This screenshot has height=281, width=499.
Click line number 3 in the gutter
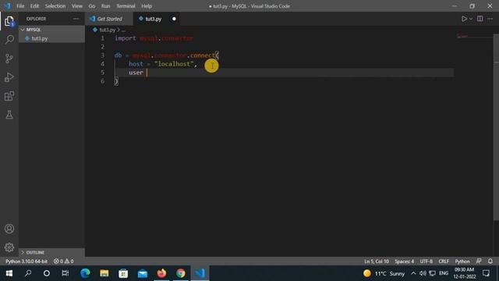[x=102, y=55]
